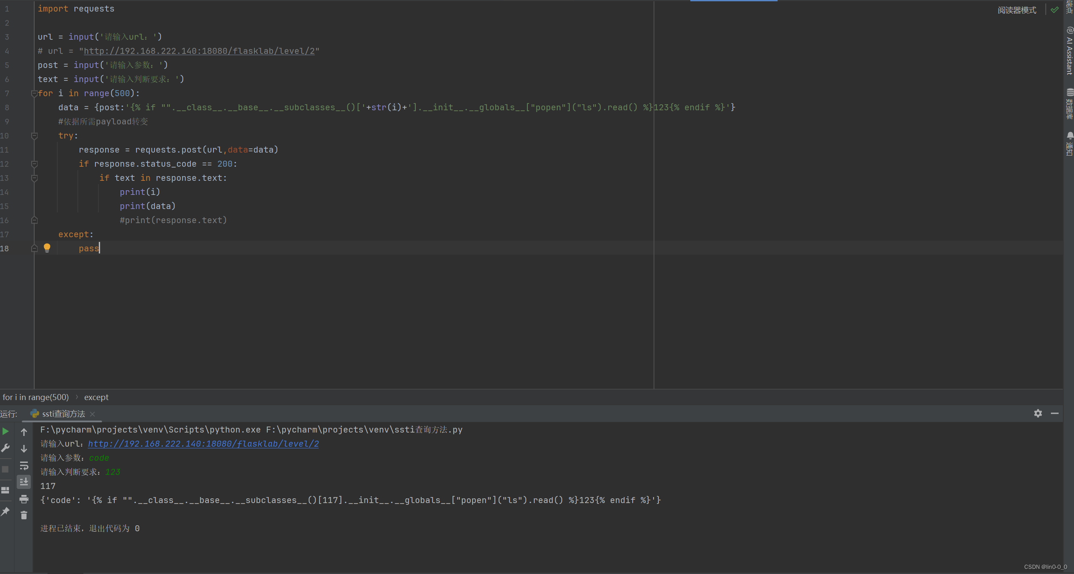Click the restore layout icon in run panel

6,490
